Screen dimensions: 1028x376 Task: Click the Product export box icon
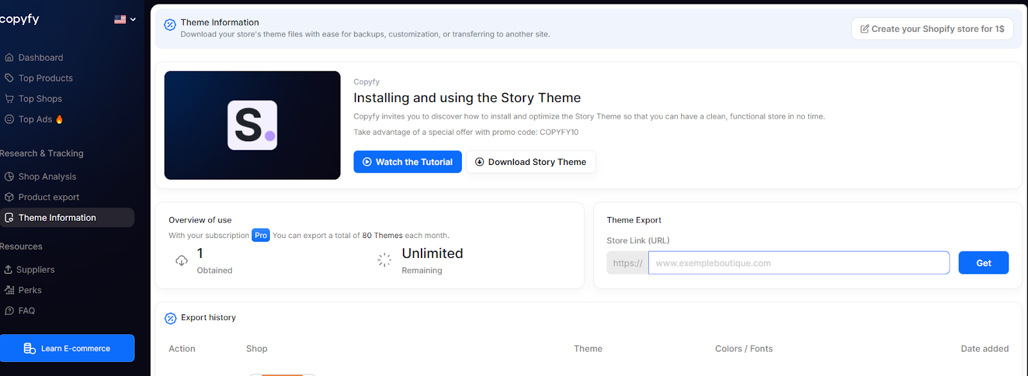coord(9,197)
